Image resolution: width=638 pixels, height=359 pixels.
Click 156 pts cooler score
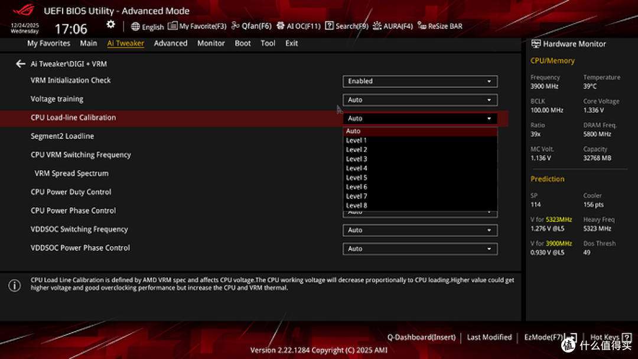click(x=593, y=204)
